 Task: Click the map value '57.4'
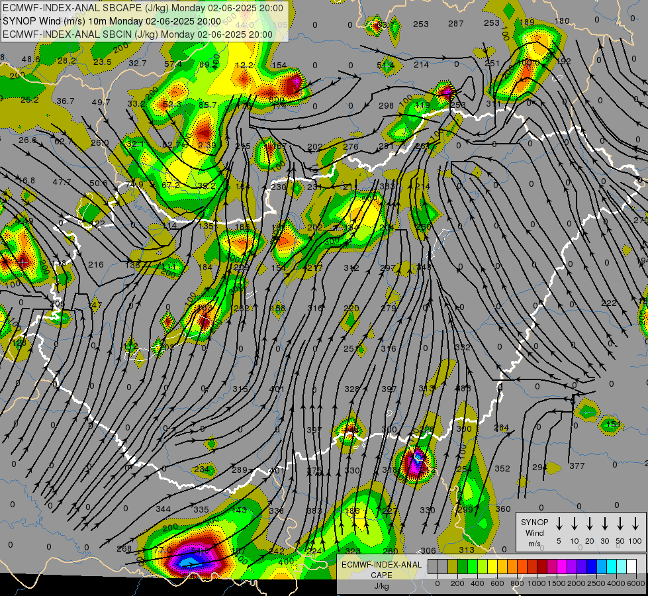[x=173, y=64]
